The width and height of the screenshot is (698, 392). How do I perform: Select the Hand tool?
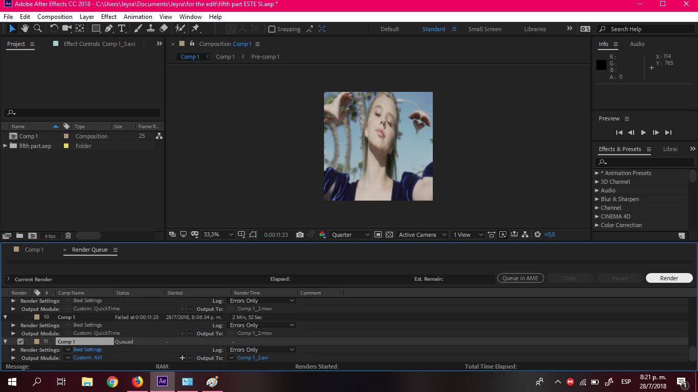coord(25,29)
